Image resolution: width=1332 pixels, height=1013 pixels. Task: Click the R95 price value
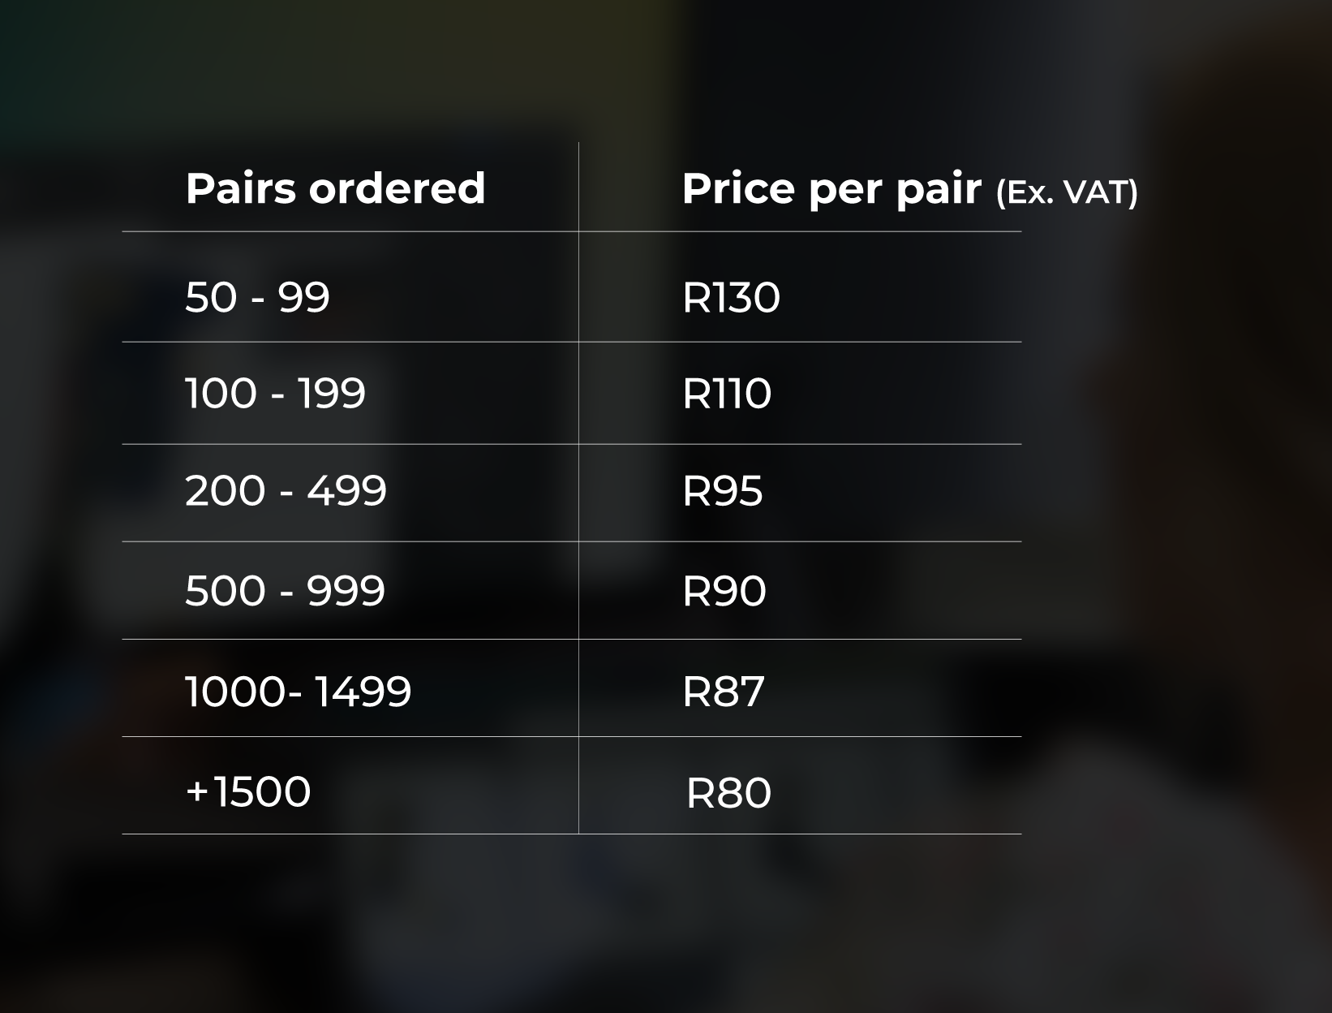pos(723,491)
